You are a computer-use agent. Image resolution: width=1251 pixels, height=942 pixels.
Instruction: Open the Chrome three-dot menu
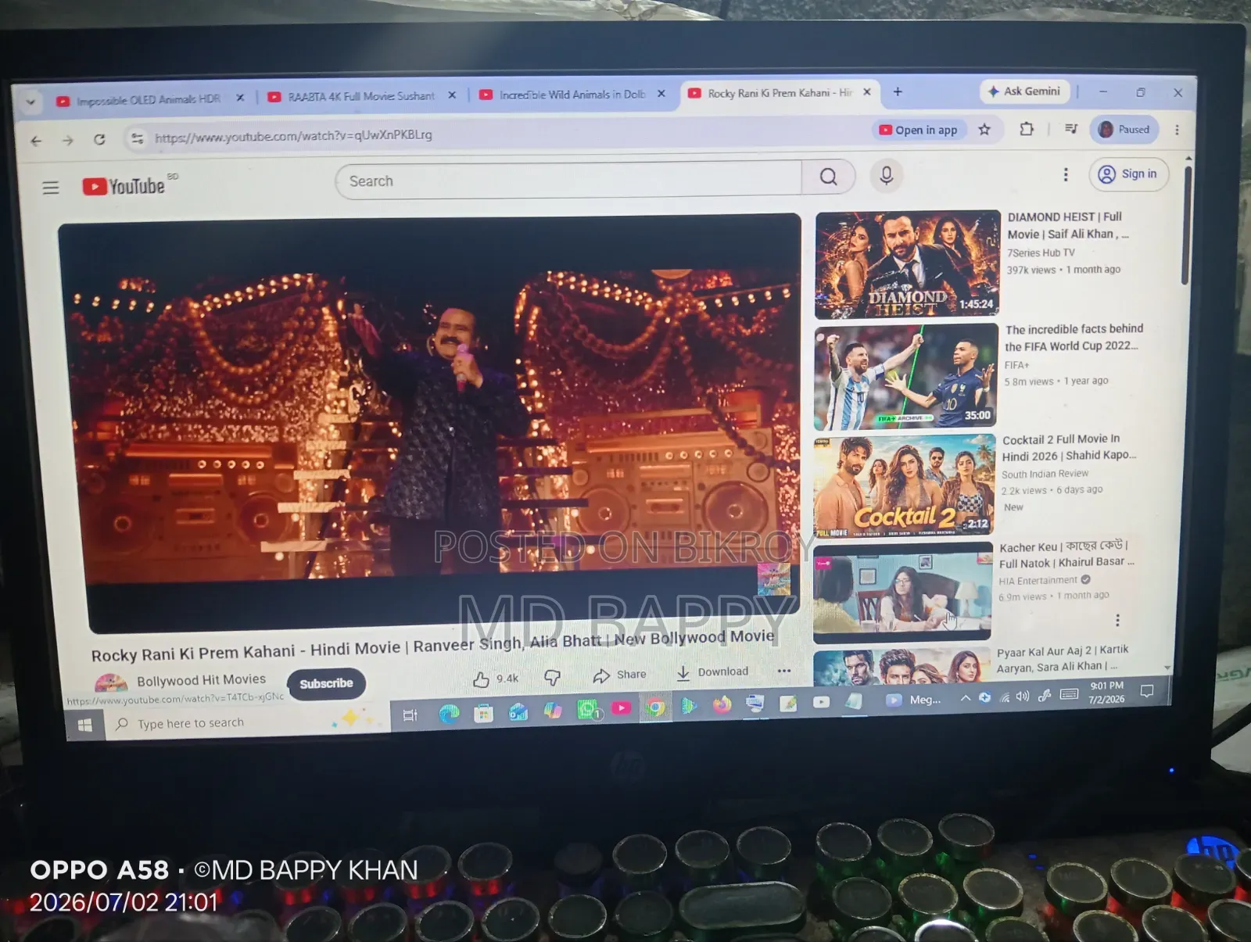(1177, 130)
